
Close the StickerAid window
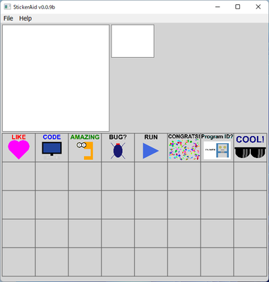258,7
